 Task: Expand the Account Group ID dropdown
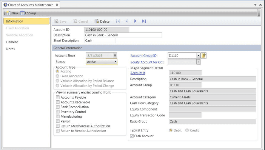199,55
